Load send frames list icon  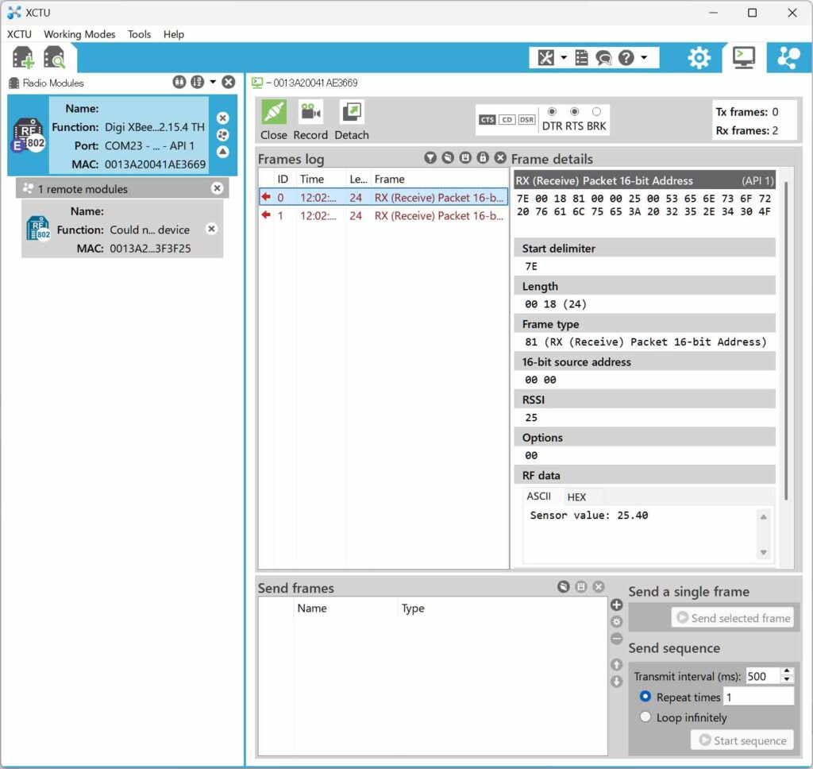point(564,586)
